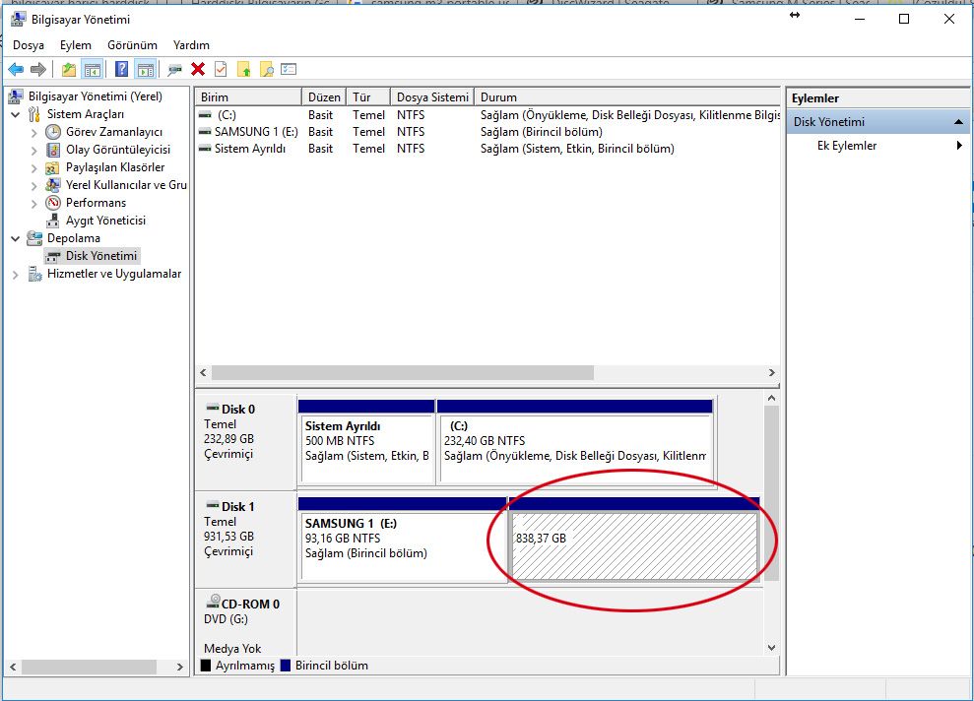Click the checklist toolbar icon
This screenshot has height=701, width=974.
click(288, 68)
